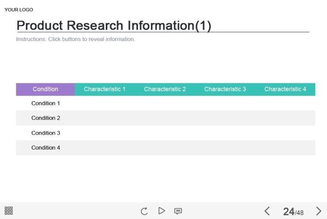Screen dimensions: 327x219
Task: Select the Condition 2 row
Action: point(46,118)
